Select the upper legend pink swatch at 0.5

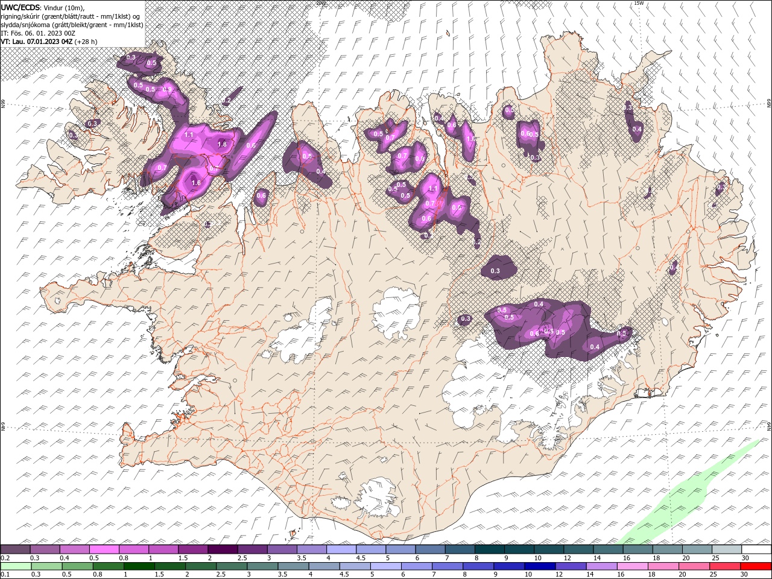(x=104, y=549)
